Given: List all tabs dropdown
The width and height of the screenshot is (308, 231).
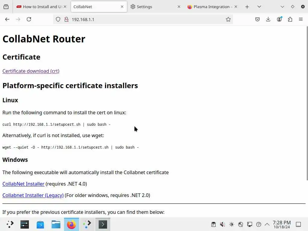Looking at the screenshot, I should coord(259,7).
